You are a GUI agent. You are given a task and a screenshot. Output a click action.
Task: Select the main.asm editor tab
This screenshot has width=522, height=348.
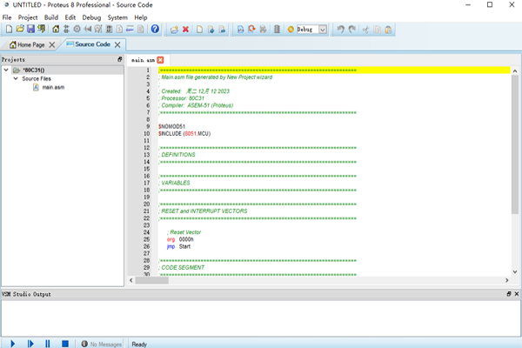(x=143, y=60)
